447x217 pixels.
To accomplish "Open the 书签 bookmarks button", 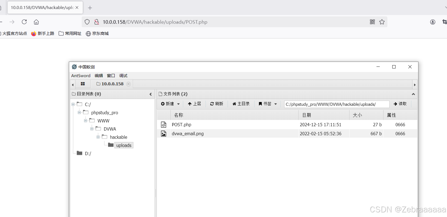I will [265, 104].
